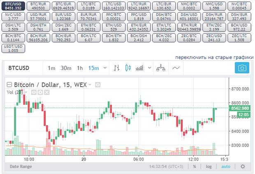Toggle log scale mode
Viewport: 255px width, 174px height.
click(x=209, y=166)
